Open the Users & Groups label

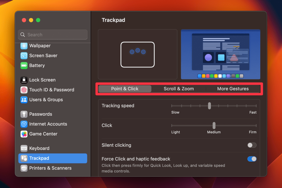coord(46,100)
